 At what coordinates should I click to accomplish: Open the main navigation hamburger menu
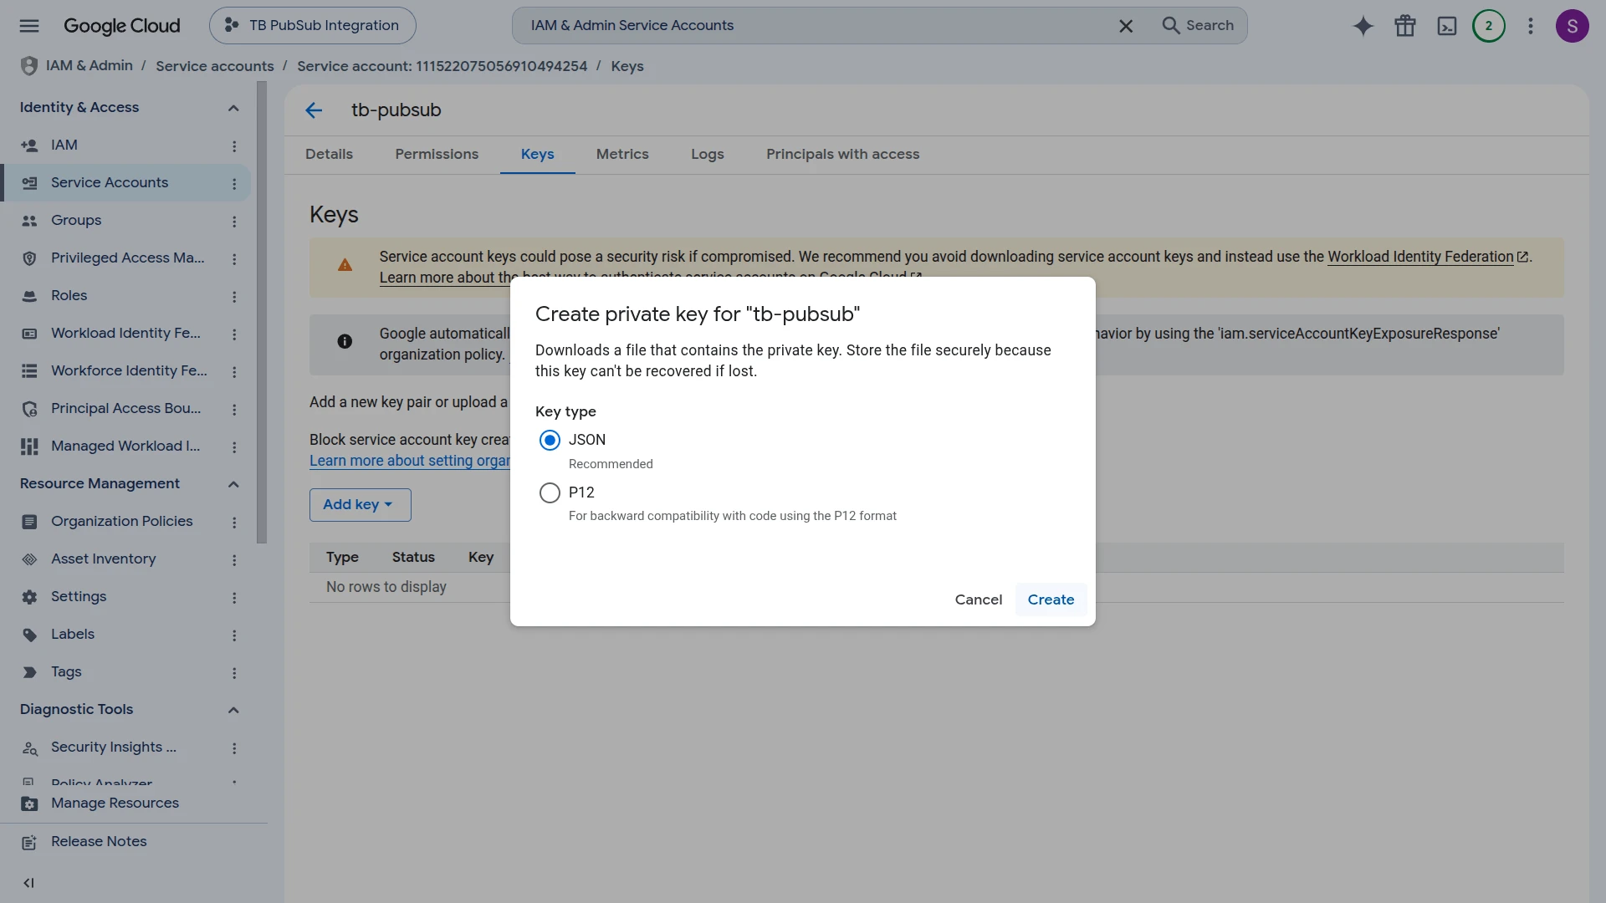click(x=29, y=25)
